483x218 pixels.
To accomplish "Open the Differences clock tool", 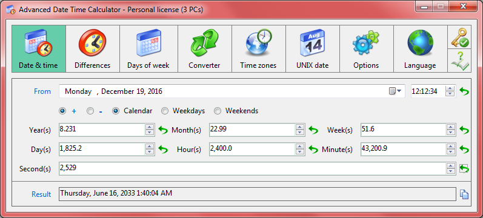I will 92,48.
